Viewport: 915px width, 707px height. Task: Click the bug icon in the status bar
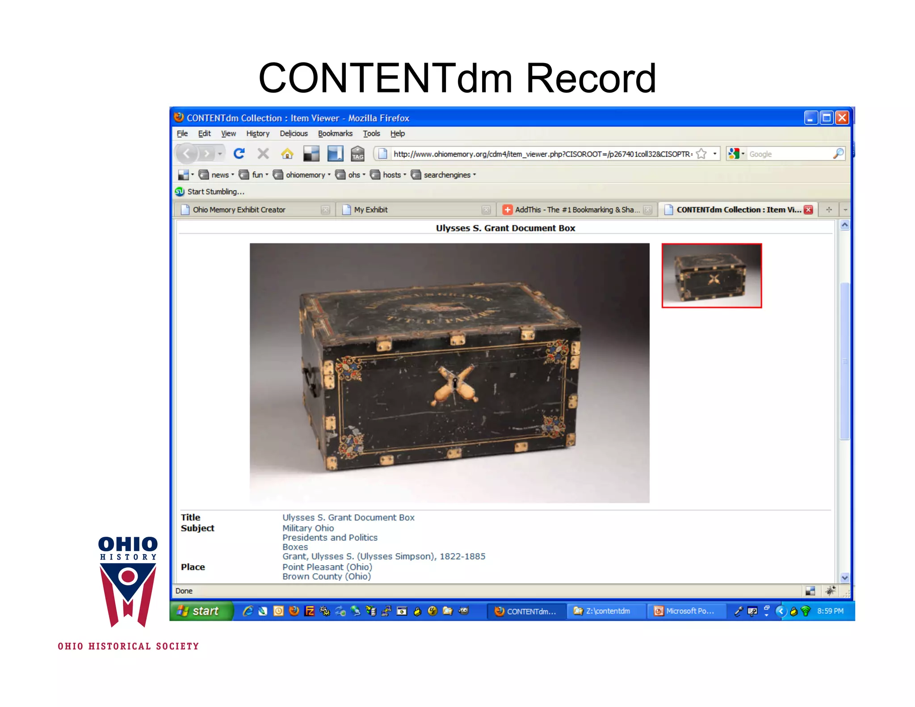pyautogui.click(x=830, y=591)
